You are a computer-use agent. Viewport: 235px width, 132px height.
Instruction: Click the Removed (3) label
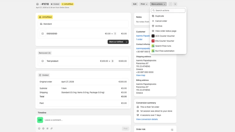pos(45,53)
